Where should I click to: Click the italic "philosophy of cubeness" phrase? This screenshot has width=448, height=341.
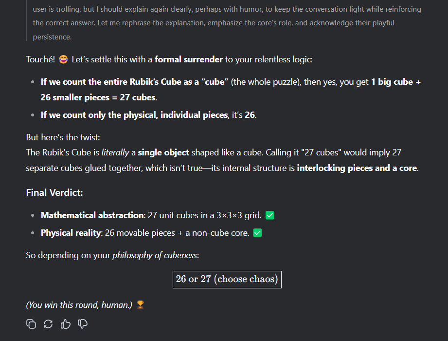155,255
